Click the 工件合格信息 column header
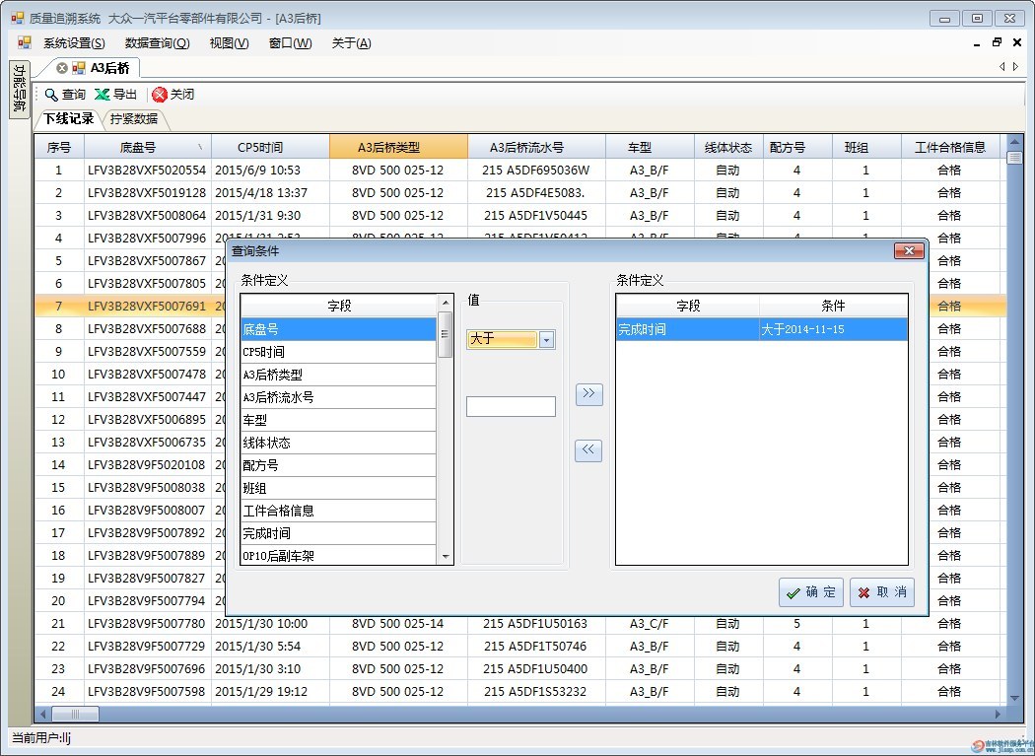 (950, 147)
